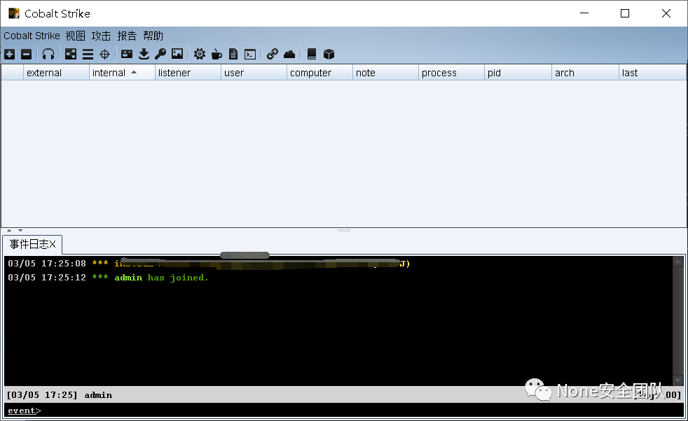Open the Cobalt Strike menu
Image resolution: width=688 pixels, height=421 pixels.
click(32, 36)
